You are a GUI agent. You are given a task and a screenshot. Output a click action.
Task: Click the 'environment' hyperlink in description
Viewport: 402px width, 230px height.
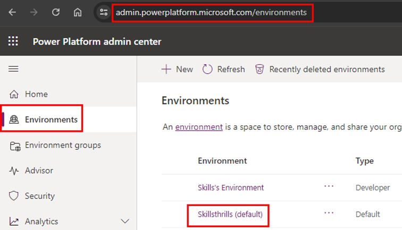tap(199, 127)
